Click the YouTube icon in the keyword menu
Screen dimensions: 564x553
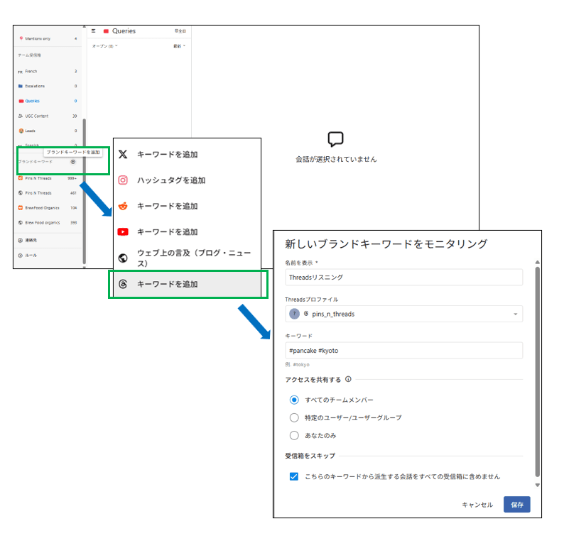click(x=123, y=231)
